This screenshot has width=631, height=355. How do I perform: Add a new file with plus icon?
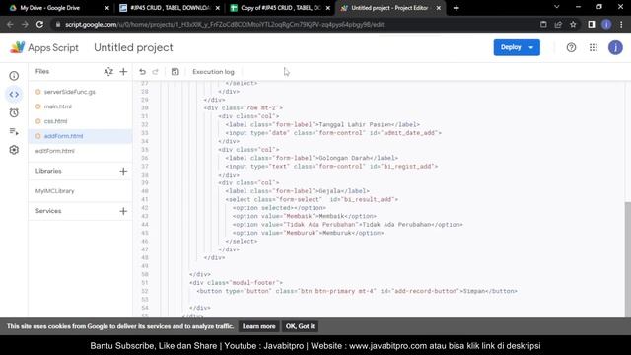point(123,72)
